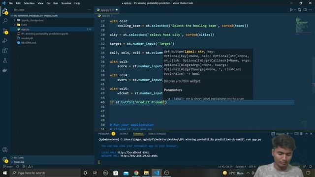Click the taskbar search box

click(45, 173)
